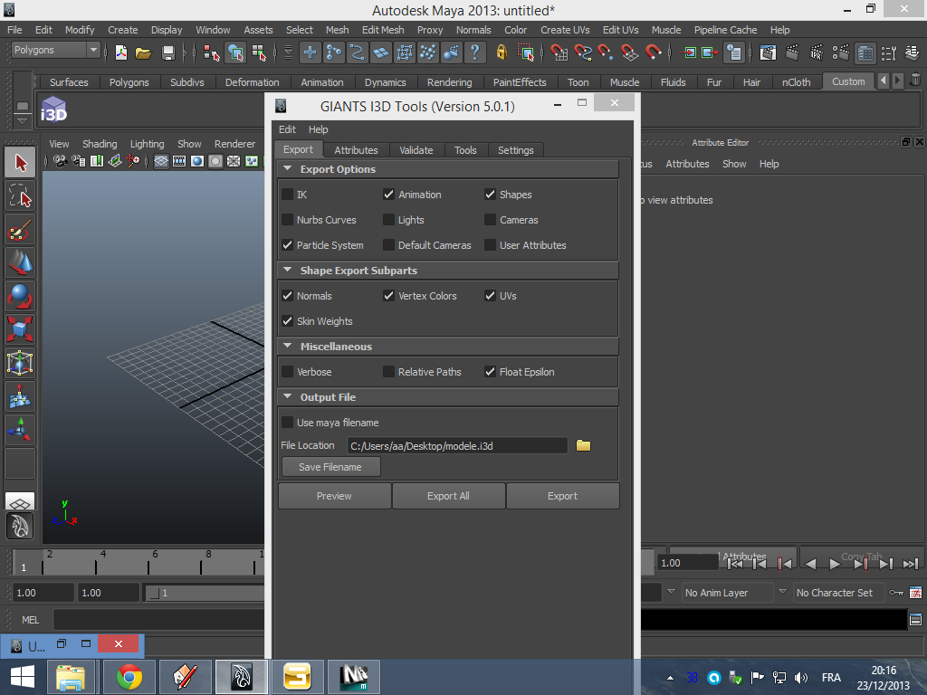The width and height of the screenshot is (927, 695).
Task: Activate the Paint Selection tool
Action: click(x=20, y=229)
